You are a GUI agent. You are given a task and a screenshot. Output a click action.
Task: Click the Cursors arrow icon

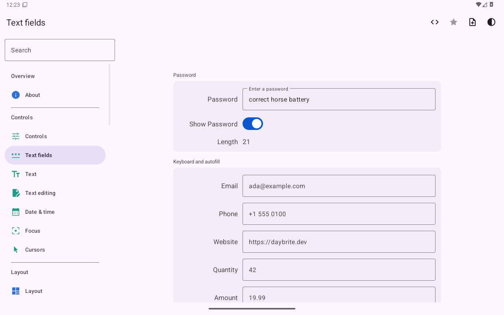(16, 250)
